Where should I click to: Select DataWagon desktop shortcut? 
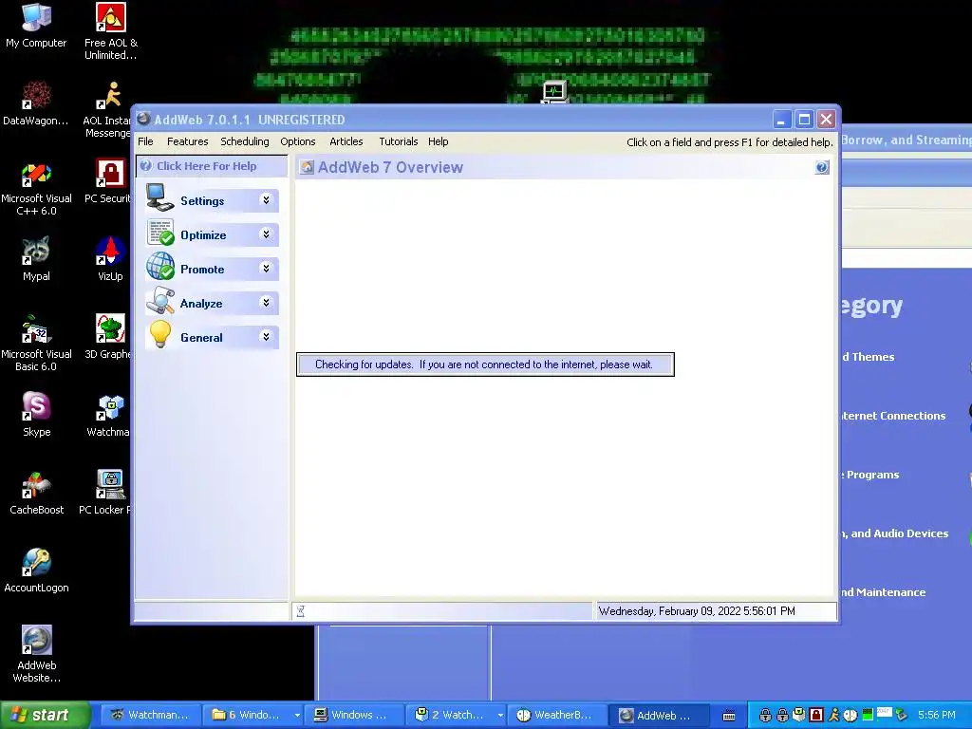[36, 103]
